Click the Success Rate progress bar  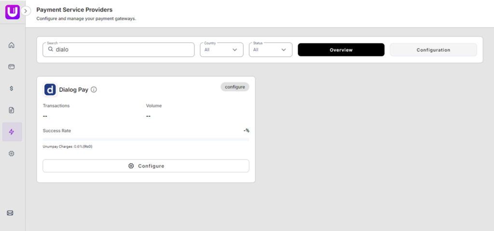[146, 139]
